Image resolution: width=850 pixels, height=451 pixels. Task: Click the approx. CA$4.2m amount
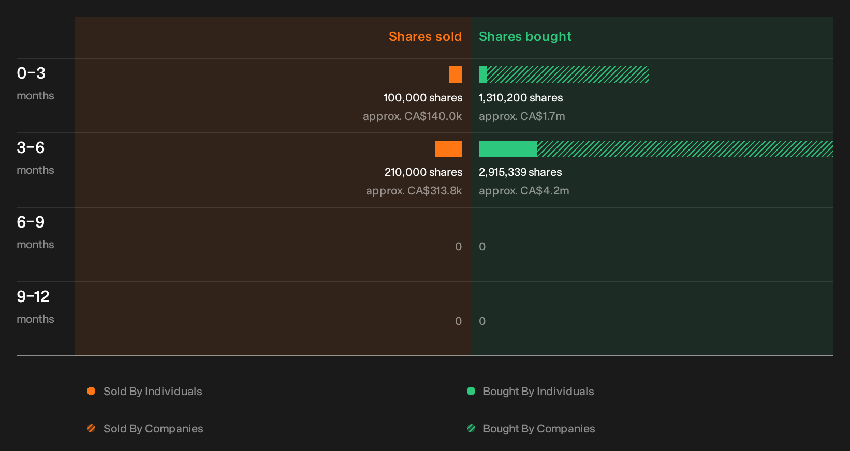coord(524,191)
